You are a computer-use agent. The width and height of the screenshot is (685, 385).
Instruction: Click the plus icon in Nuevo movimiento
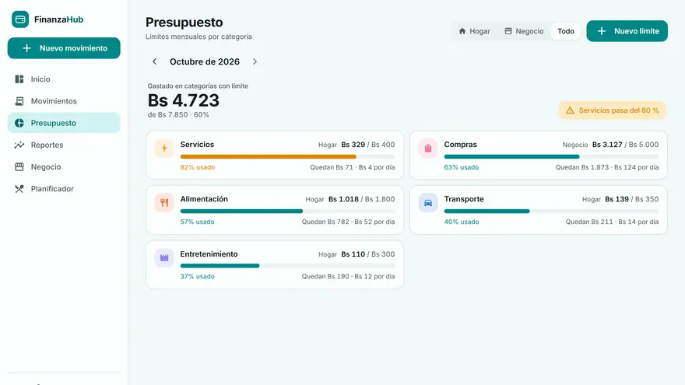[x=26, y=48]
